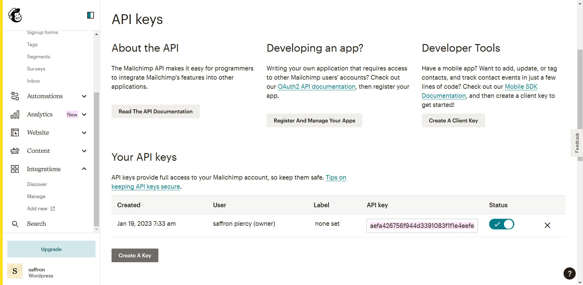The width and height of the screenshot is (583, 285).
Task: Click the Create A Key button
Action: pyautogui.click(x=135, y=255)
